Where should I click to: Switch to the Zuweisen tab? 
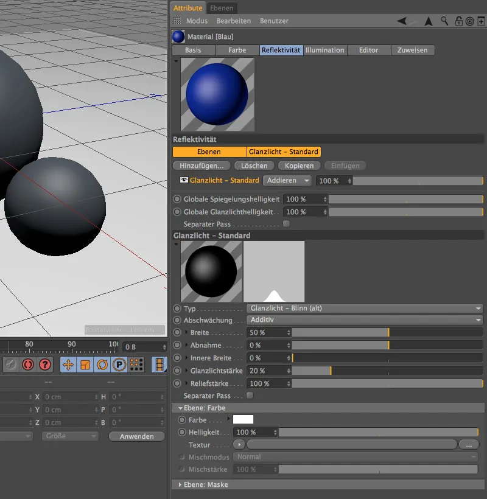[x=413, y=51]
